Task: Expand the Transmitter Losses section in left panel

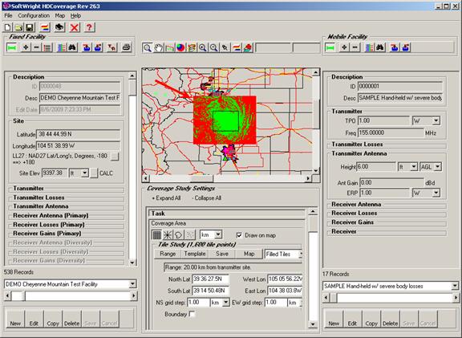Action: 38,198
